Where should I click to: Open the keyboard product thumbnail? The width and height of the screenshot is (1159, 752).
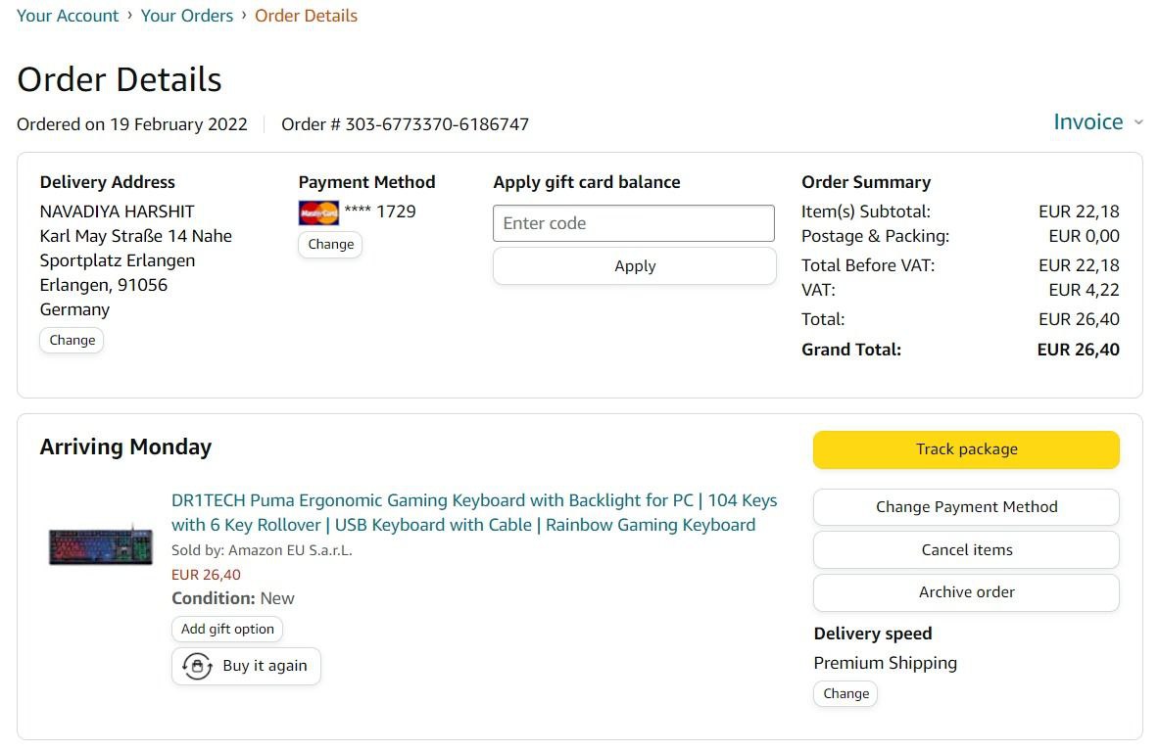click(102, 545)
